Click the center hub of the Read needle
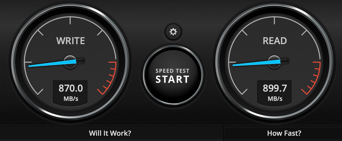The image size is (342, 141). (274, 62)
